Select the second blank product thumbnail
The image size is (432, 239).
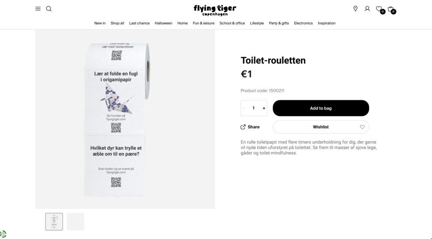[76, 221]
